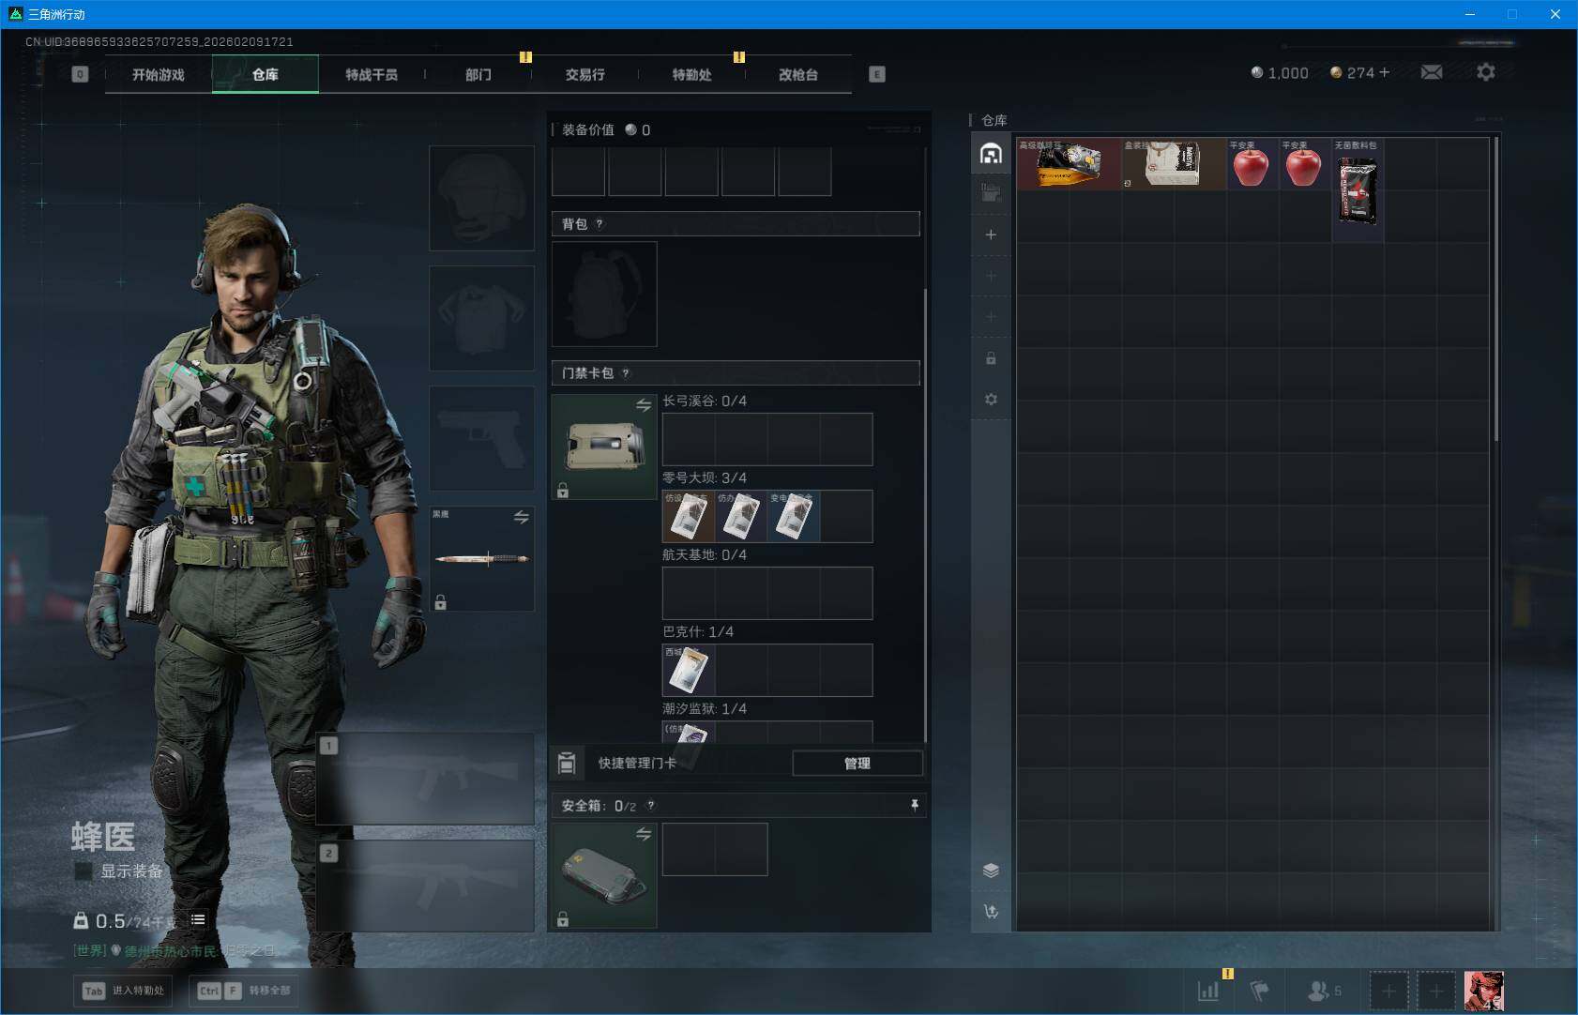The image size is (1578, 1015).
Task: Switch to the 改枪台 tab
Action: pos(798,74)
